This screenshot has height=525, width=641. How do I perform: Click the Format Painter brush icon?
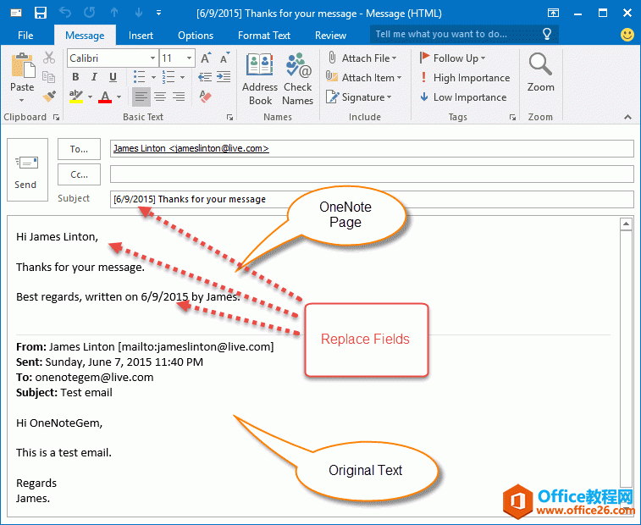[x=49, y=97]
